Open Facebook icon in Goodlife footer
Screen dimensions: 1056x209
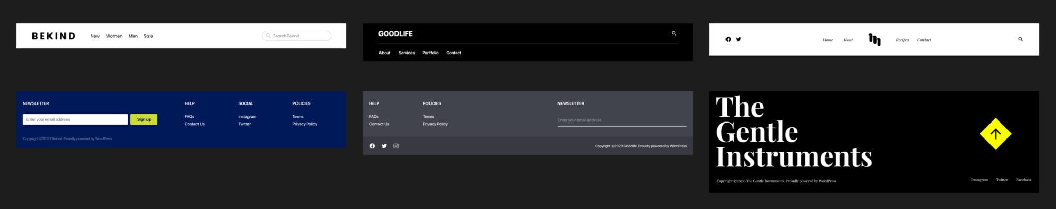click(x=372, y=146)
